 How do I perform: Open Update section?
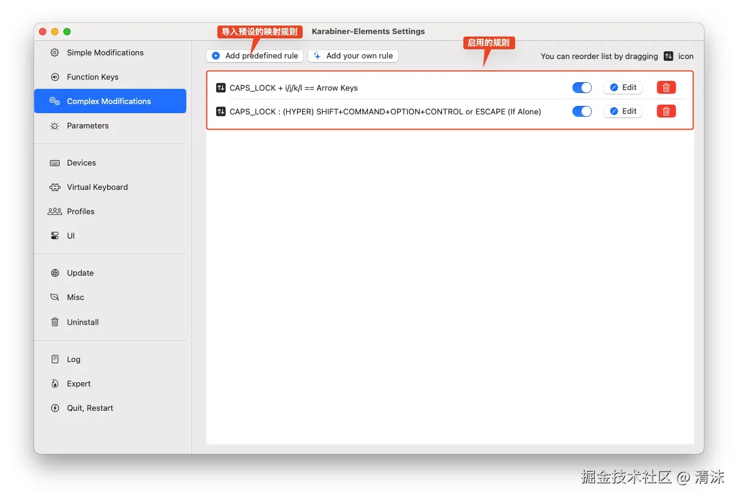(x=110, y=273)
